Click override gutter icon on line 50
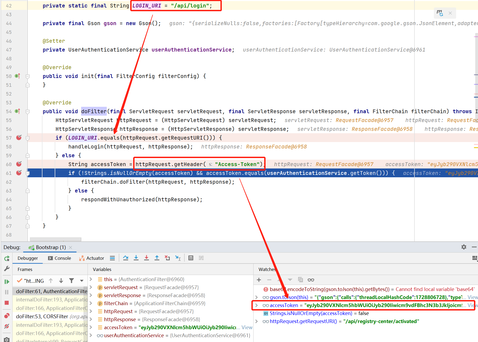478x342 pixels. (18, 76)
